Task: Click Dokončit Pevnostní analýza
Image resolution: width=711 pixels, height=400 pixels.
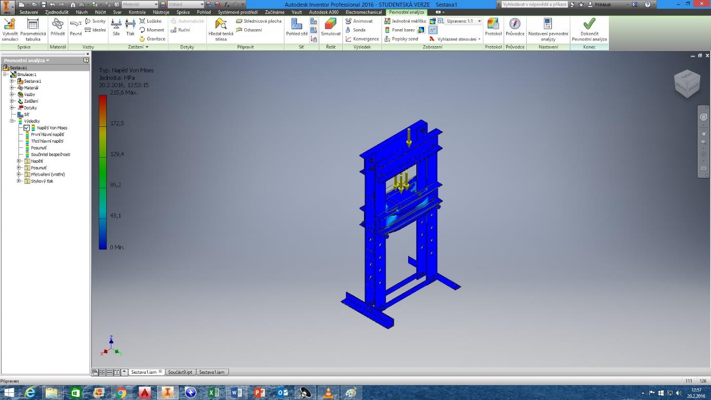Action: point(589,30)
